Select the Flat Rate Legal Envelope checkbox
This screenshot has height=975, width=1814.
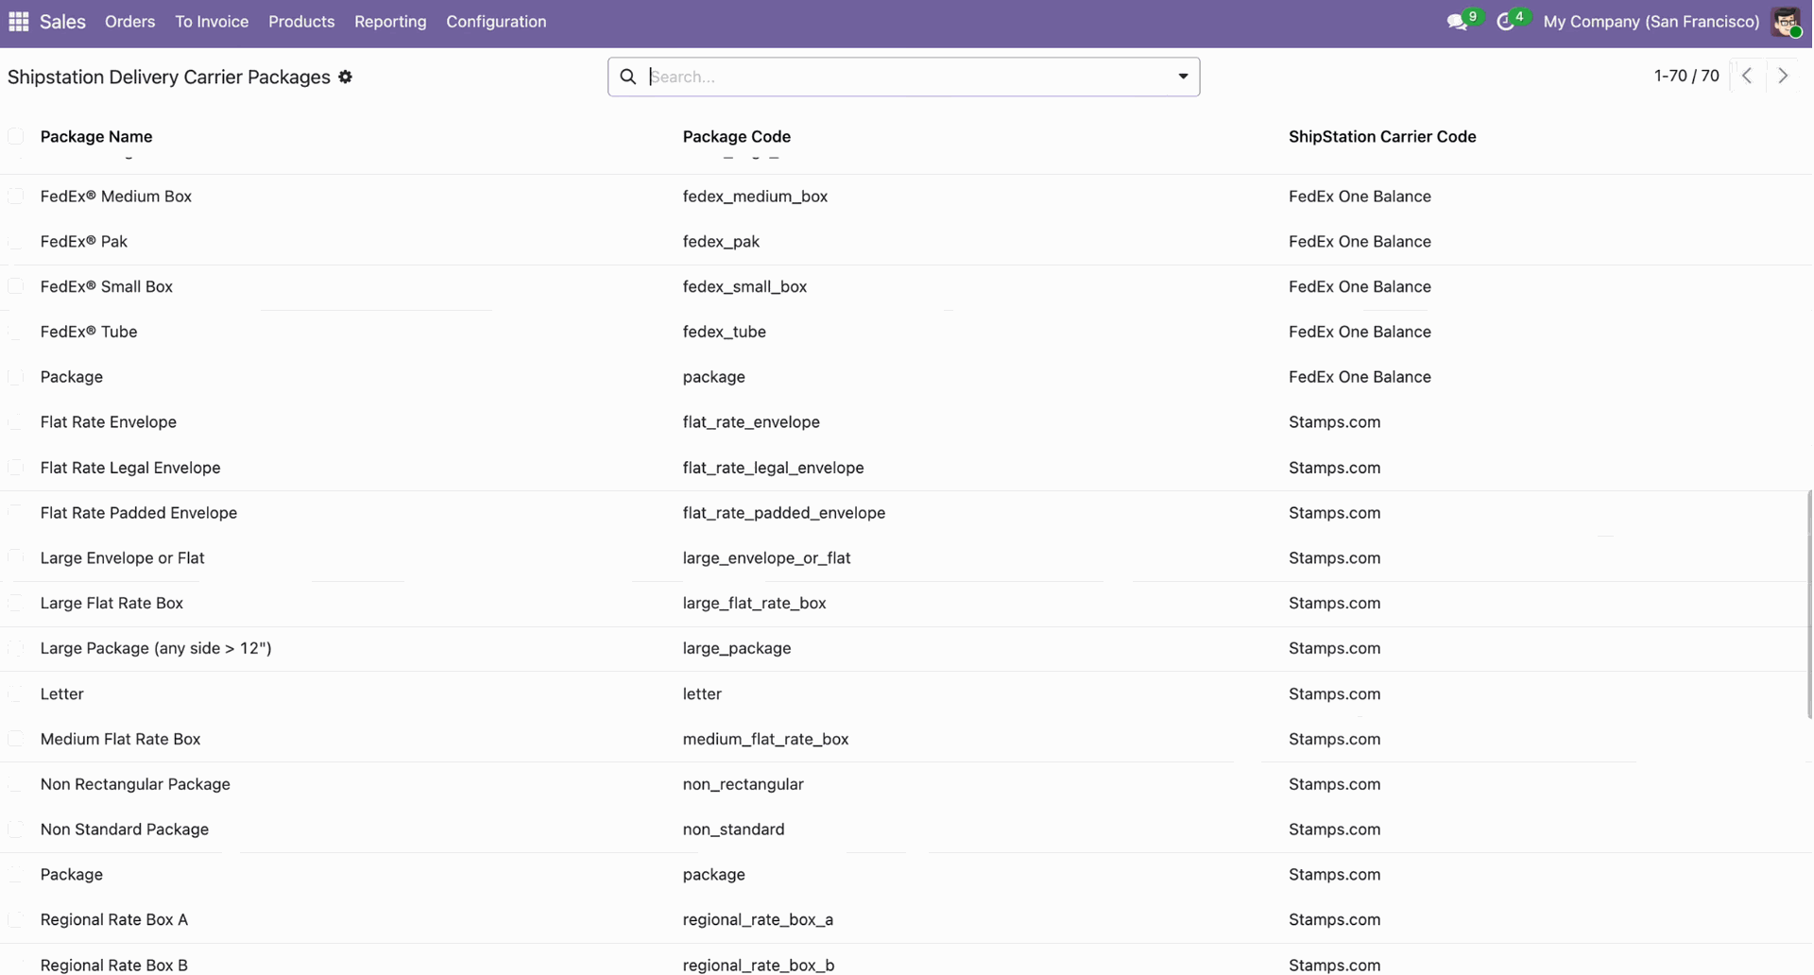point(16,468)
